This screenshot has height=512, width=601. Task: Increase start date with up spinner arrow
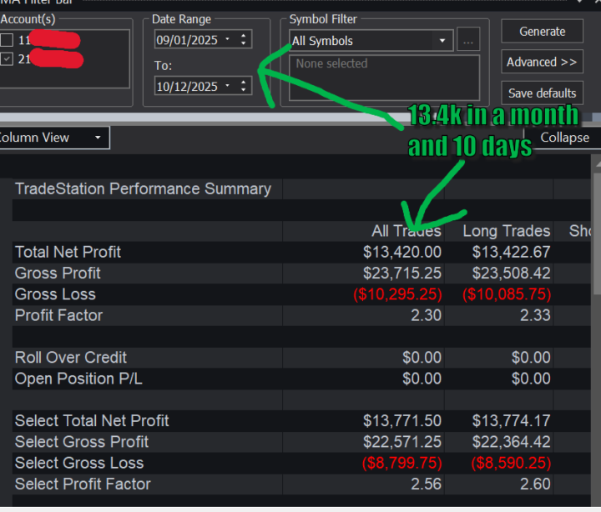244,36
